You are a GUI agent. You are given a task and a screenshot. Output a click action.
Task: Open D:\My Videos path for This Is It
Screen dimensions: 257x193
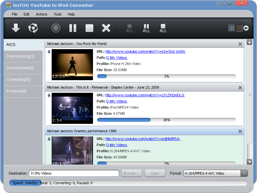[117, 102]
